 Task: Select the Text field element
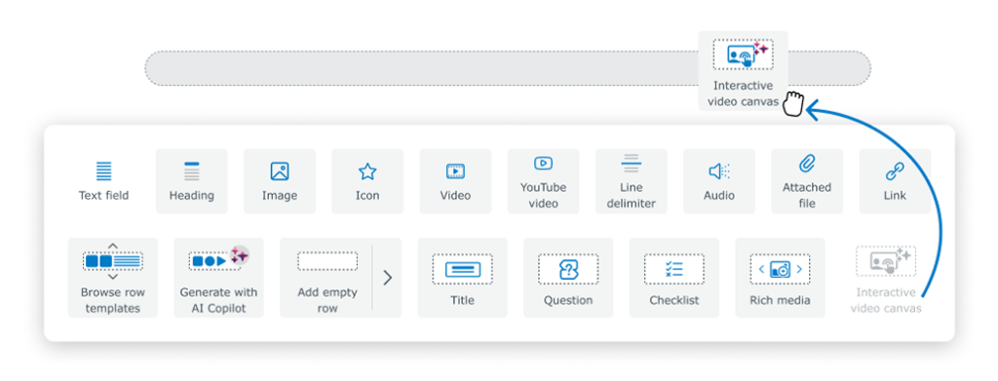pos(103,181)
